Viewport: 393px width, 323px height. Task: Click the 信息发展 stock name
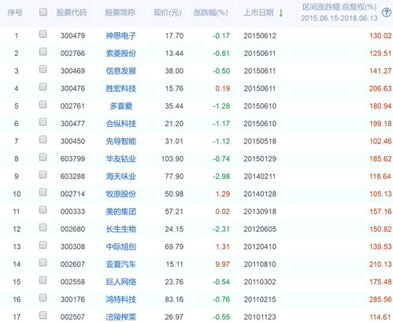[x=120, y=71]
